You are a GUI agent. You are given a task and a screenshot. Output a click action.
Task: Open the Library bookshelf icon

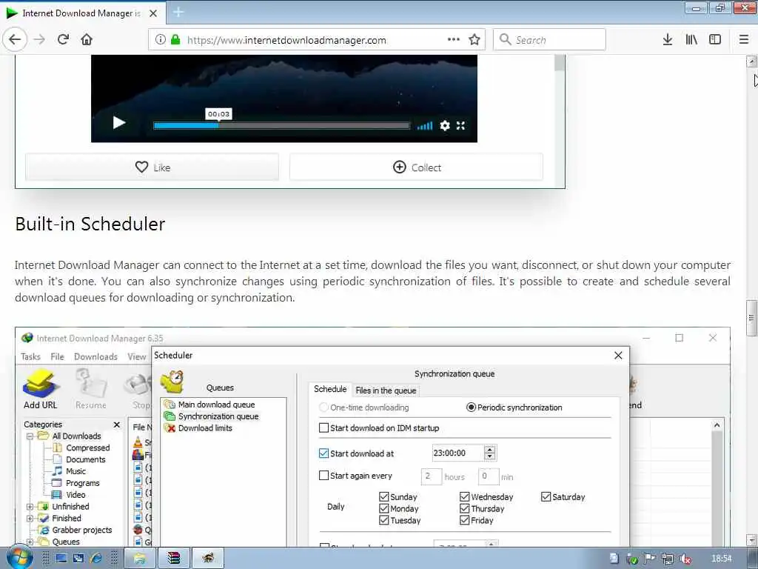(691, 40)
